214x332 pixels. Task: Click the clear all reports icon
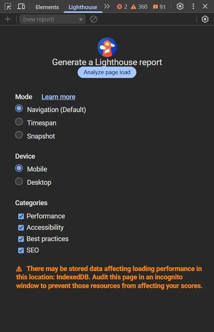94,19
